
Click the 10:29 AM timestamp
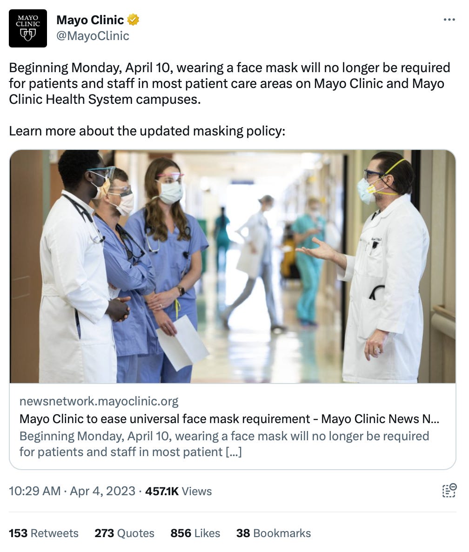[x=35, y=491]
